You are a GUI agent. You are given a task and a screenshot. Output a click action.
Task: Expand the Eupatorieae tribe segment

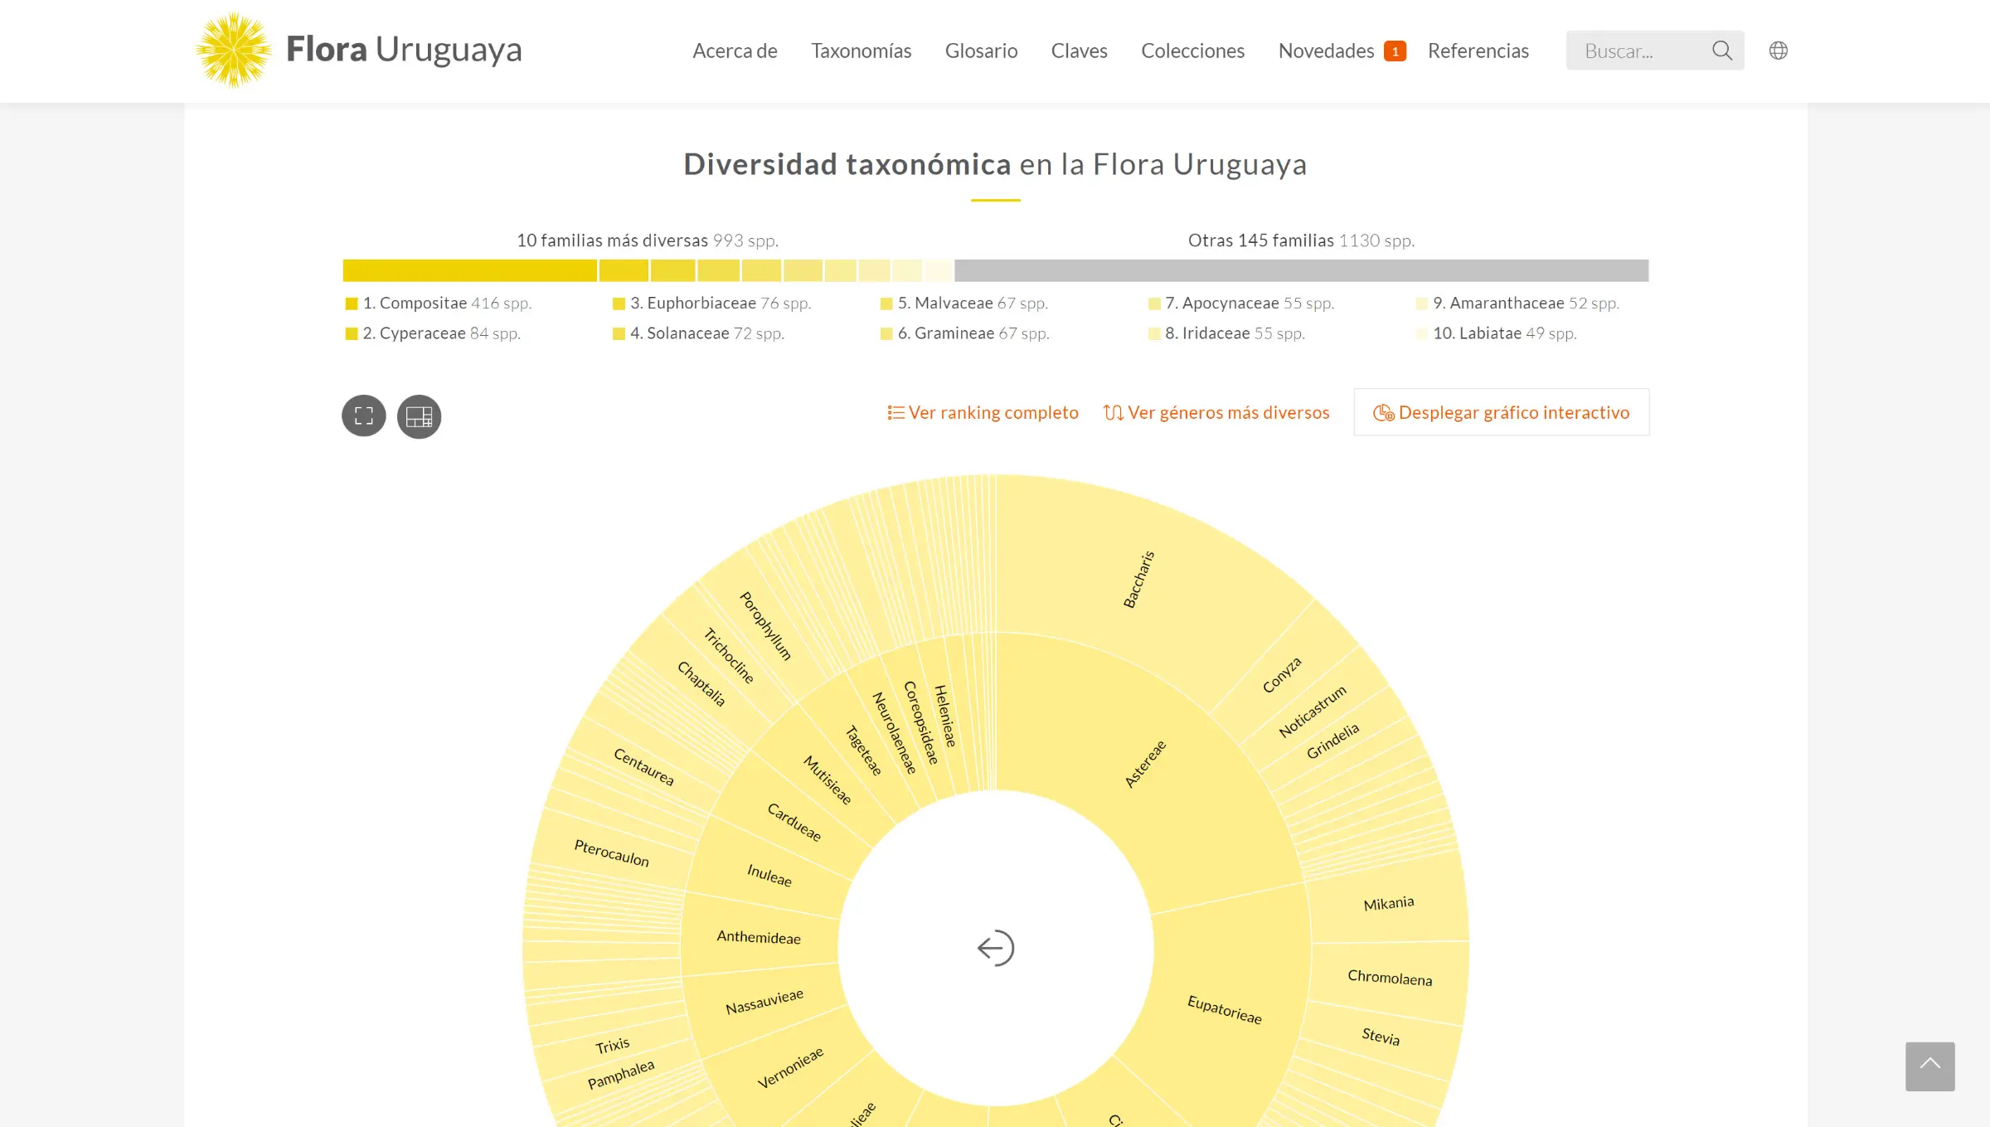pyautogui.click(x=1224, y=1009)
